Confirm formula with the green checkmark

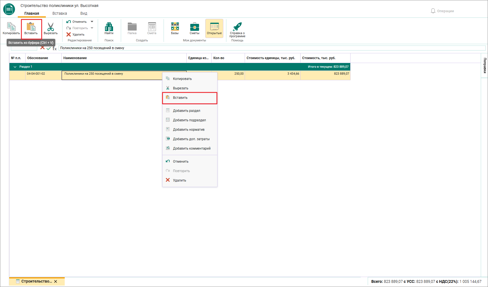click(x=49, y=48)
